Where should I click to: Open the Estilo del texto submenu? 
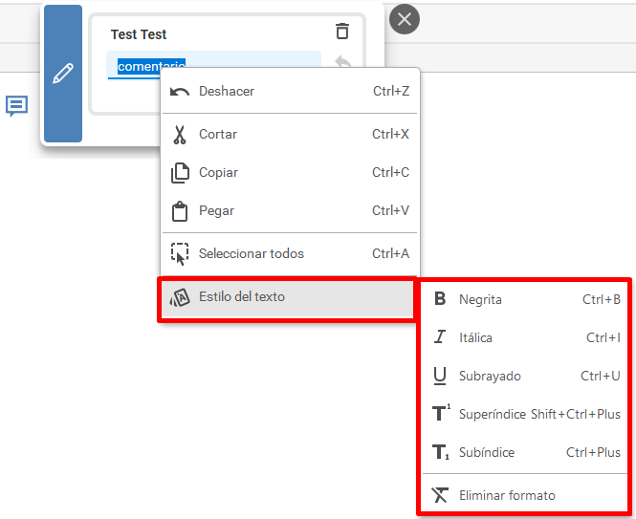click(x=287, y=299)
